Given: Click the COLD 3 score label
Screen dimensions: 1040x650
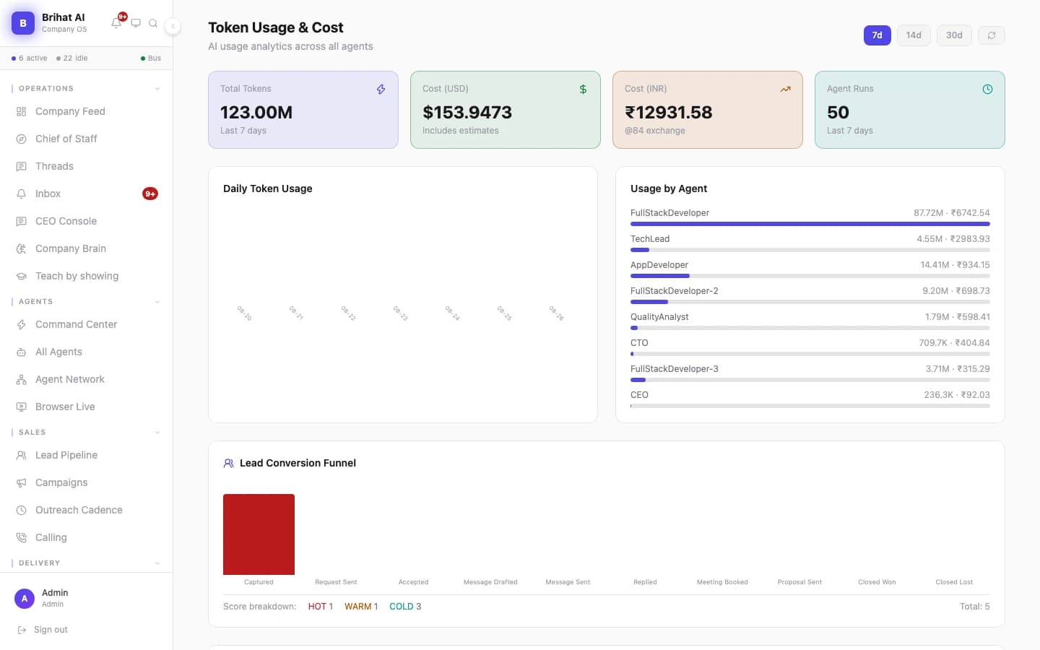Looking at the screenshot, I should click(x=405, y=607).
